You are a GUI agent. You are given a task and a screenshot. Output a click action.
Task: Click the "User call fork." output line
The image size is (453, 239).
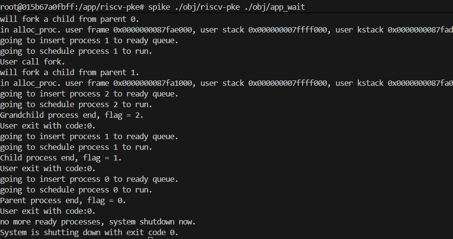(32, 62)
